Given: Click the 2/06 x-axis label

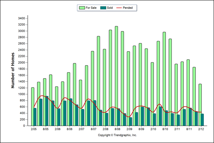Looking at the screenshot, I should [58, 129].
